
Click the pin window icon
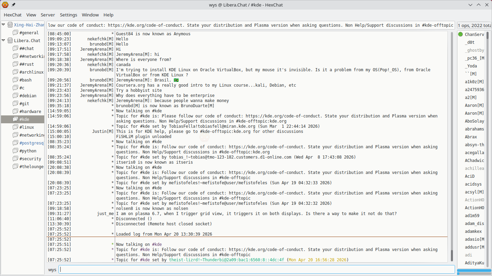13,5
